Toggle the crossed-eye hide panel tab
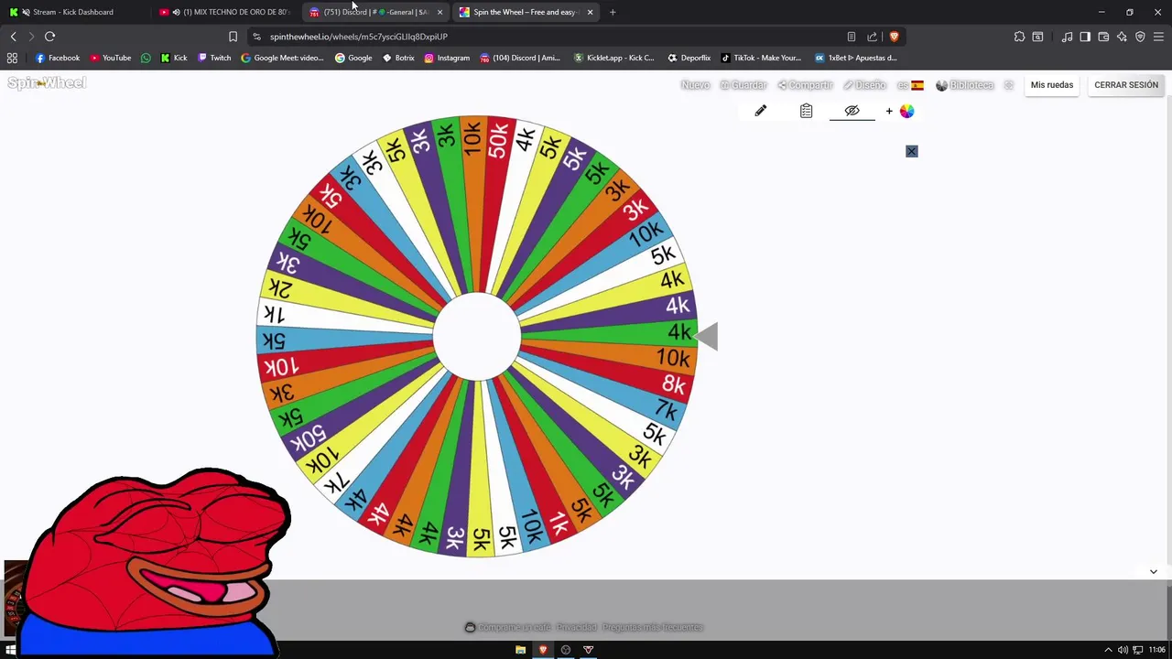 pyautogui.click(x=852, y=111)
